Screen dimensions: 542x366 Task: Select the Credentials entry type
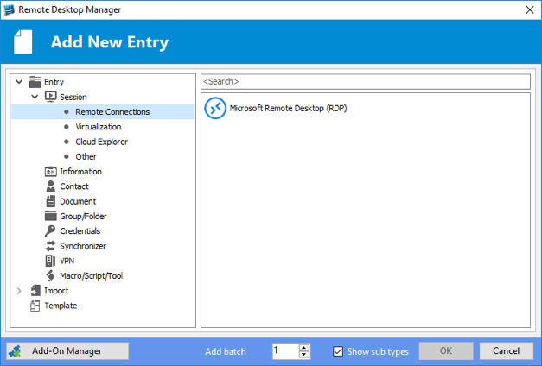click(80, 231)
